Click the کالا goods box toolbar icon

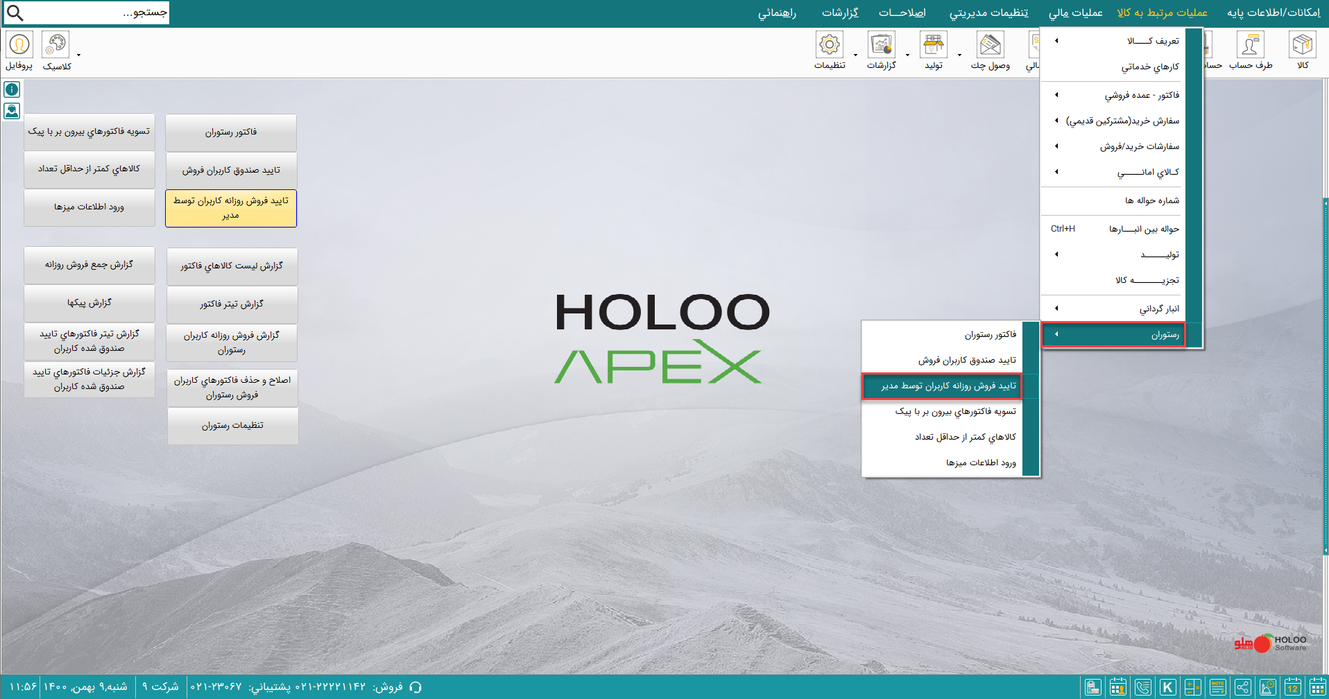tap(1303, 45)
